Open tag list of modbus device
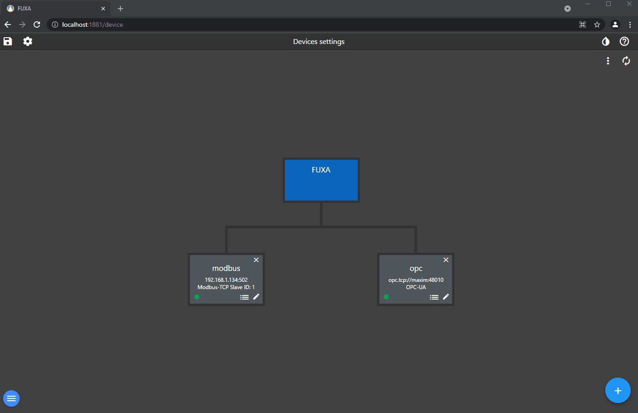 point(244,297)
